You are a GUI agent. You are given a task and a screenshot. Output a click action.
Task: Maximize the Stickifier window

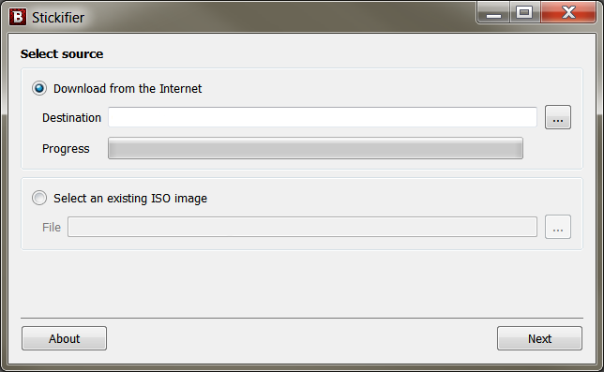point(525,13)
